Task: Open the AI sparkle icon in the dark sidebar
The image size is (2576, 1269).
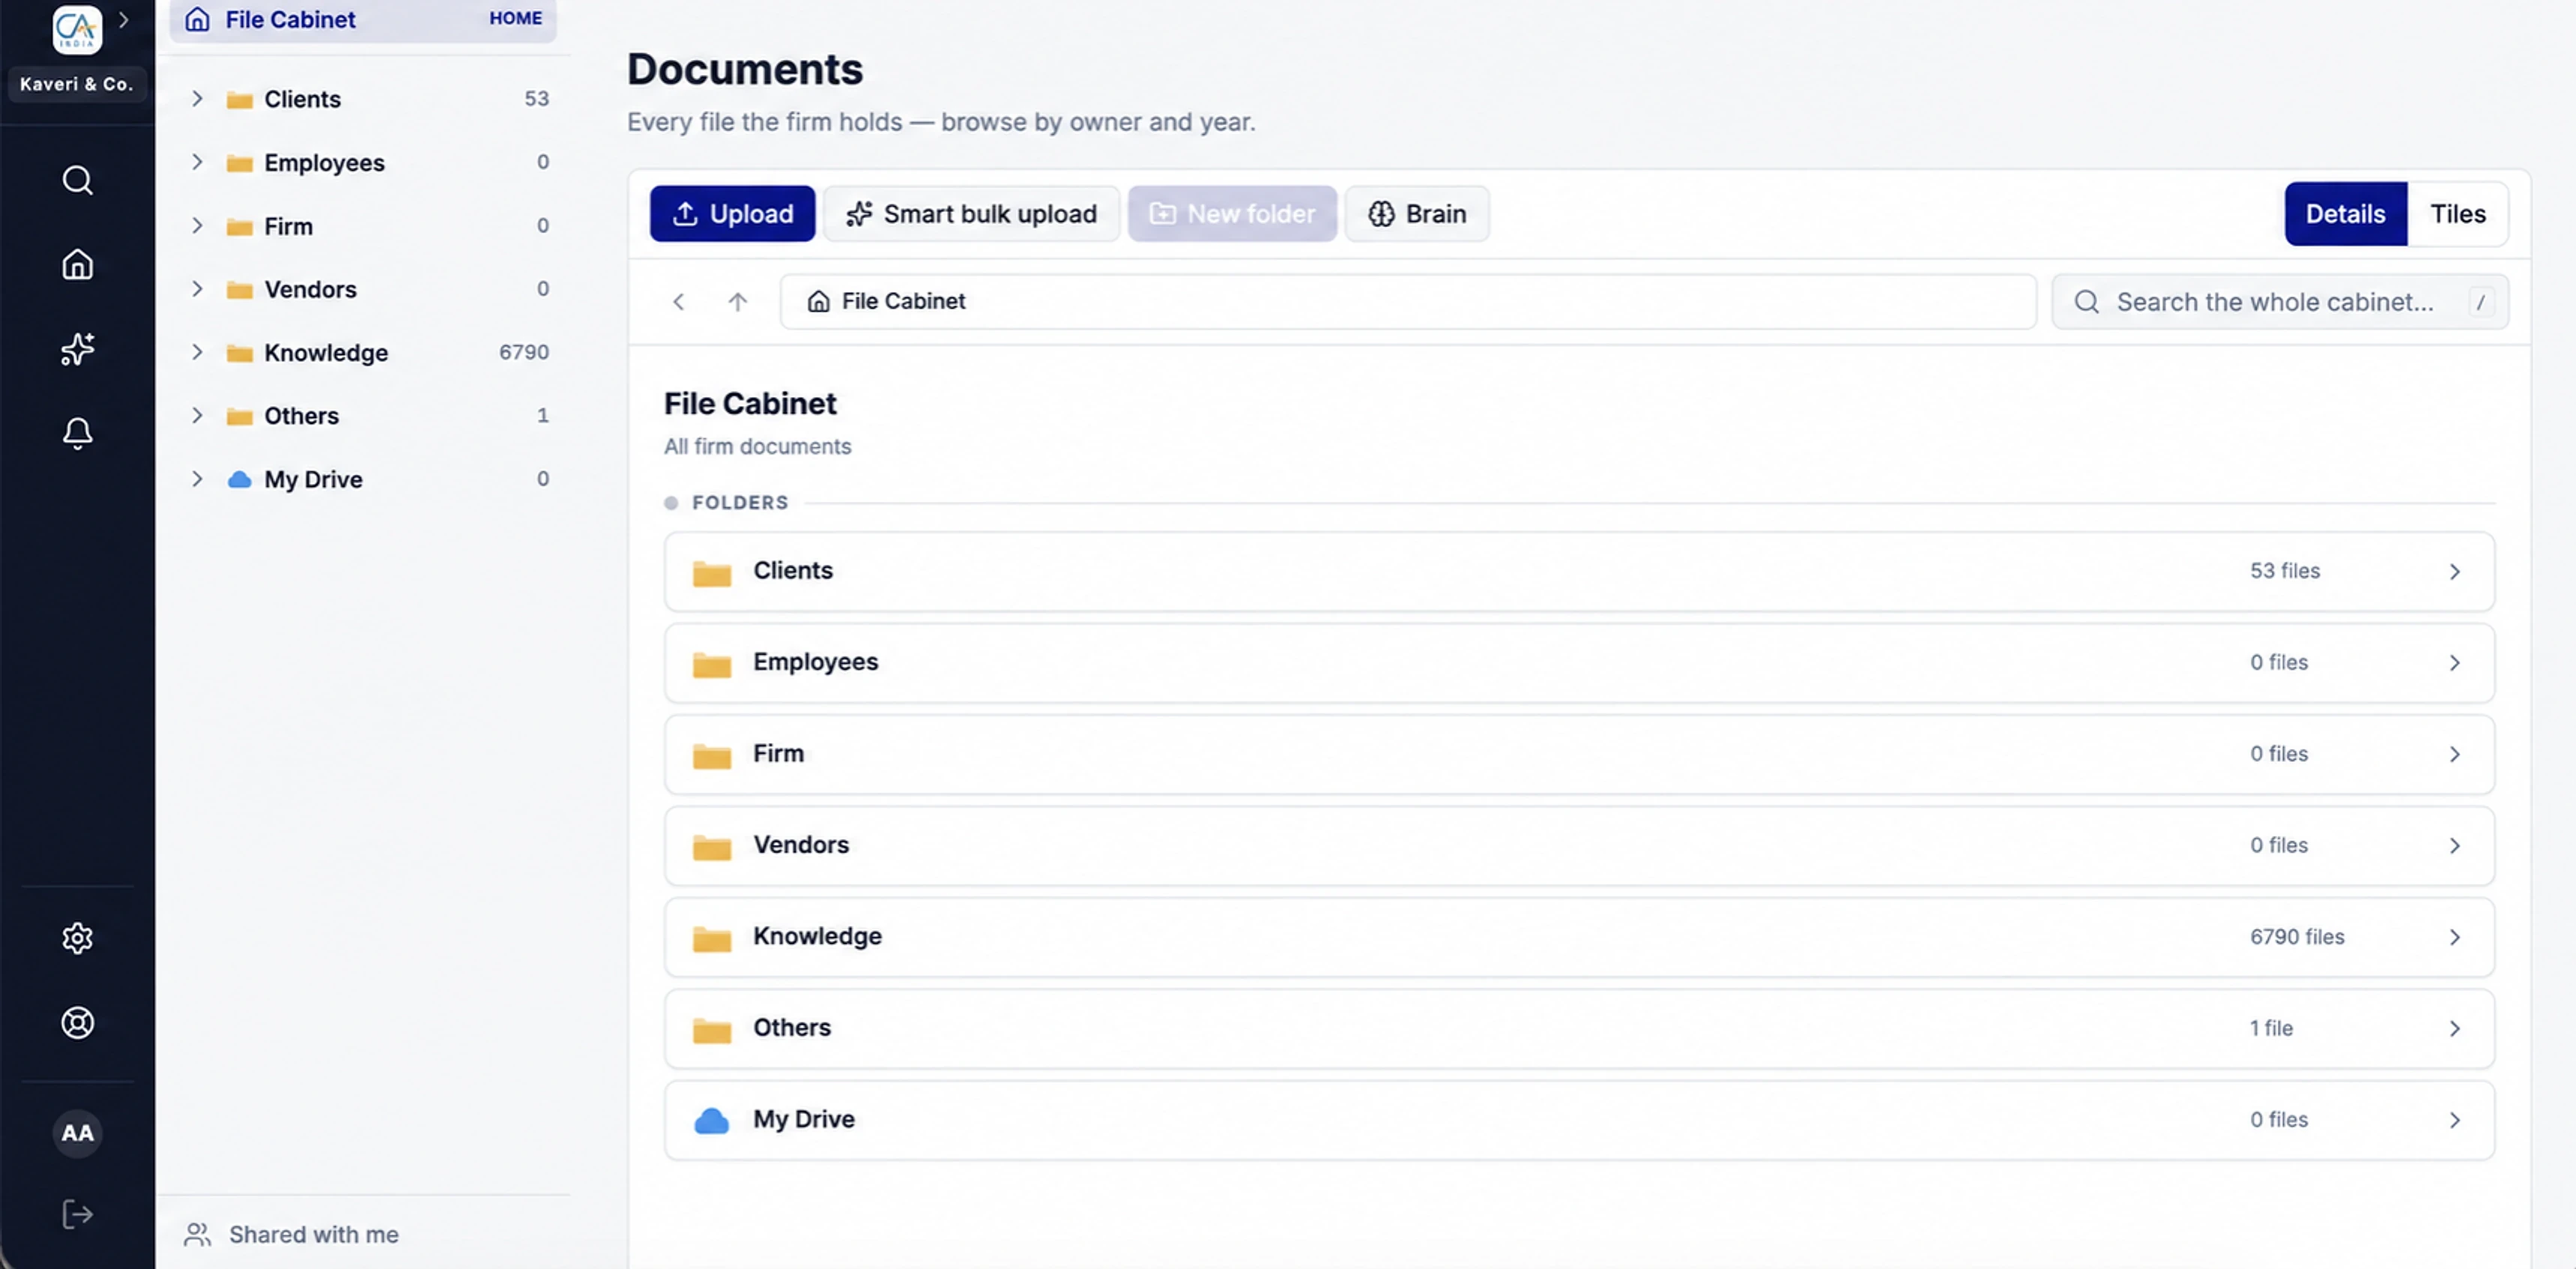Action: [x=77, y=348]
